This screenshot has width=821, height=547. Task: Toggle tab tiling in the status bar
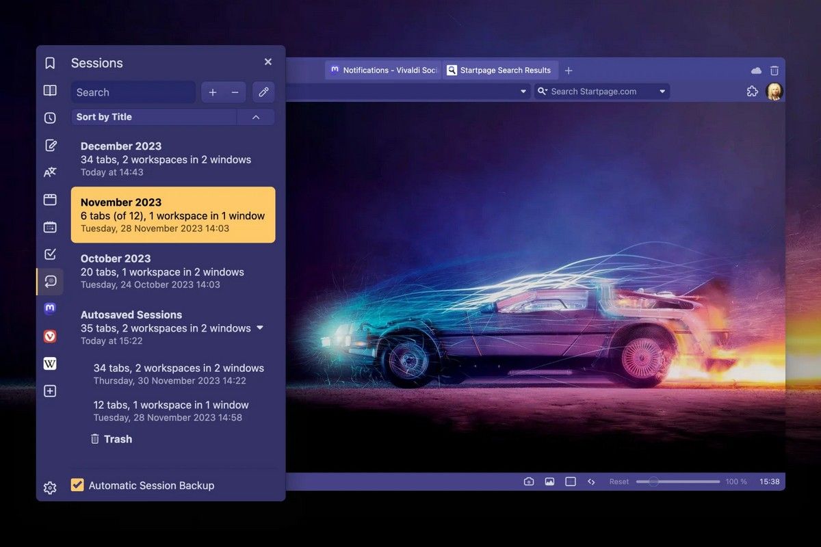(x=570, y=481)
